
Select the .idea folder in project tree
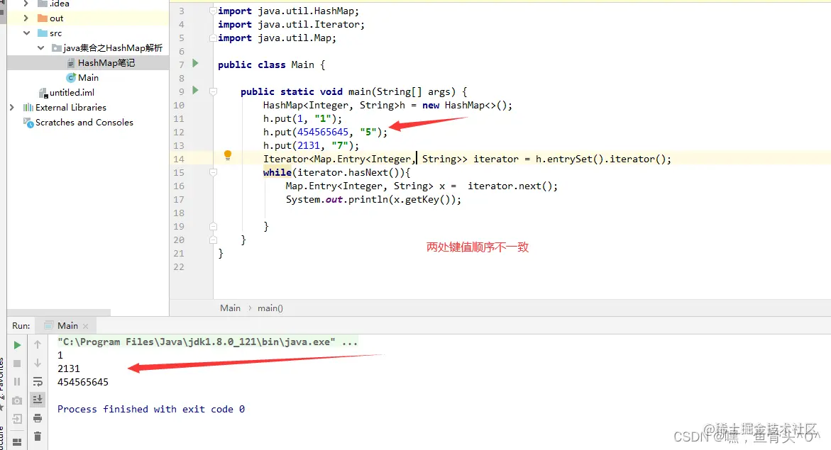(x=60, y=4)
